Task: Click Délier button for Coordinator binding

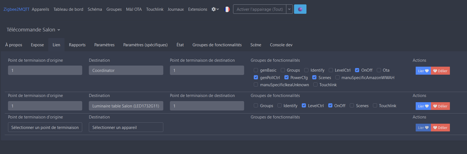Action: pyautogui.click(x=440, y=71)
